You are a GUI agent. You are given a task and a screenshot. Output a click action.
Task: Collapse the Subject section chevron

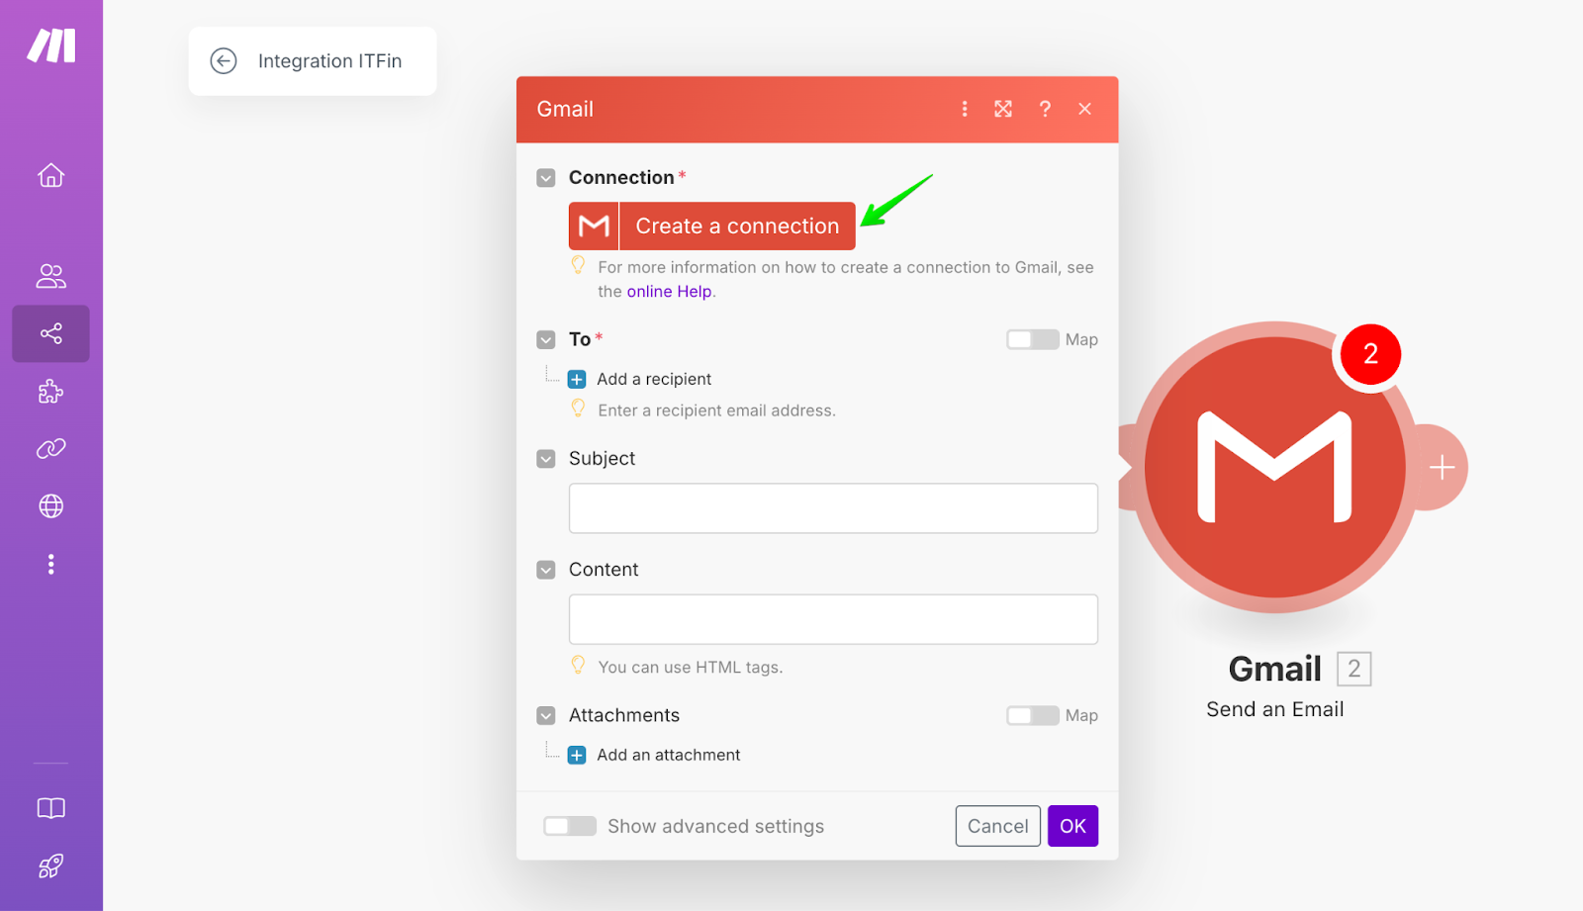[546, 459]
